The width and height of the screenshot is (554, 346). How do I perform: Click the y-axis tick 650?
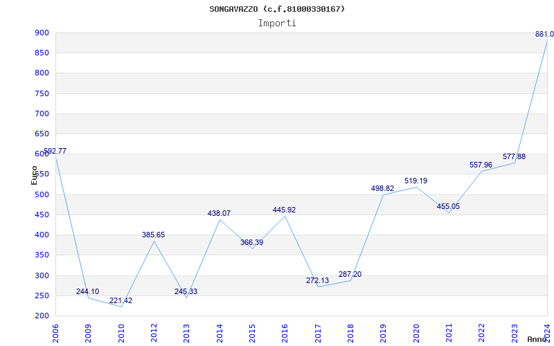42,134
